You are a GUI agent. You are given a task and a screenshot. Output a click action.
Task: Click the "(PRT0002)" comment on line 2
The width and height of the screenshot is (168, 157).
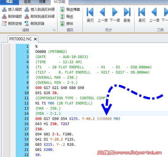[x=57, y=52]
